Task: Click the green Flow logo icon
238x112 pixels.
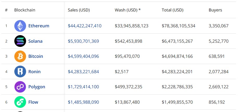Action: [x=20, y=102]
